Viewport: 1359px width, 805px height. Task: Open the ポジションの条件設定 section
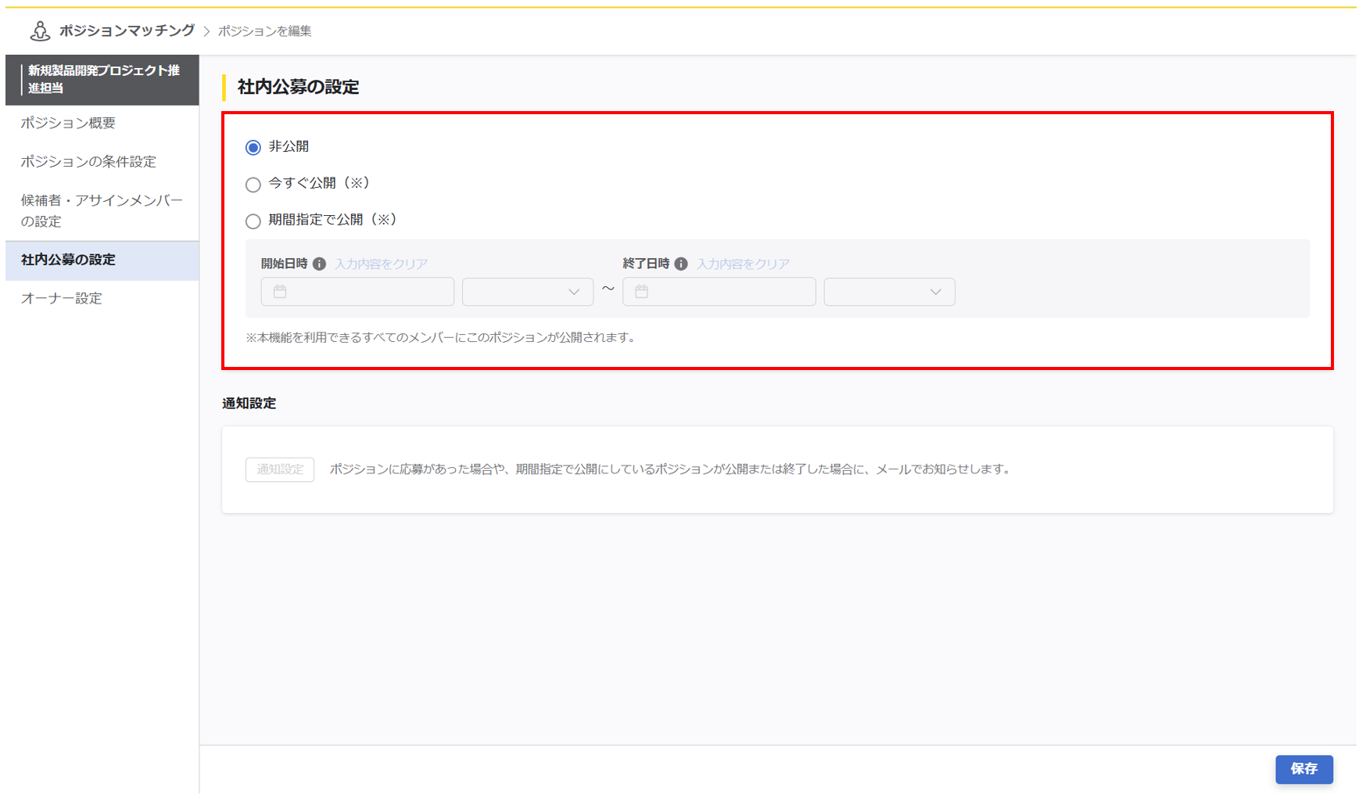click(x=88, y=161)
